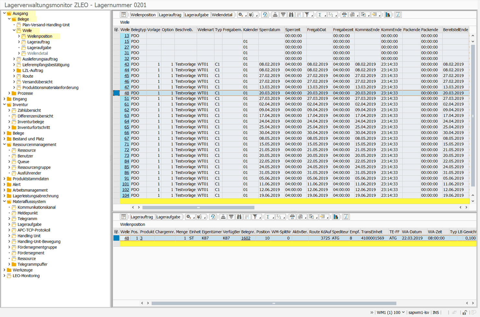Collapse the Materialflusssystem tree node
Viewport: 480px width, 317px height.
click(x=4, y=201)
